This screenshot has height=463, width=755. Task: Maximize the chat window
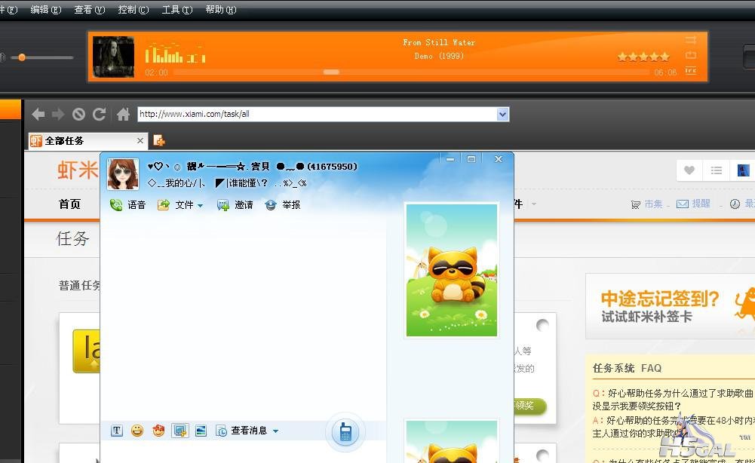pyautogui.click(x=471, y=159)
